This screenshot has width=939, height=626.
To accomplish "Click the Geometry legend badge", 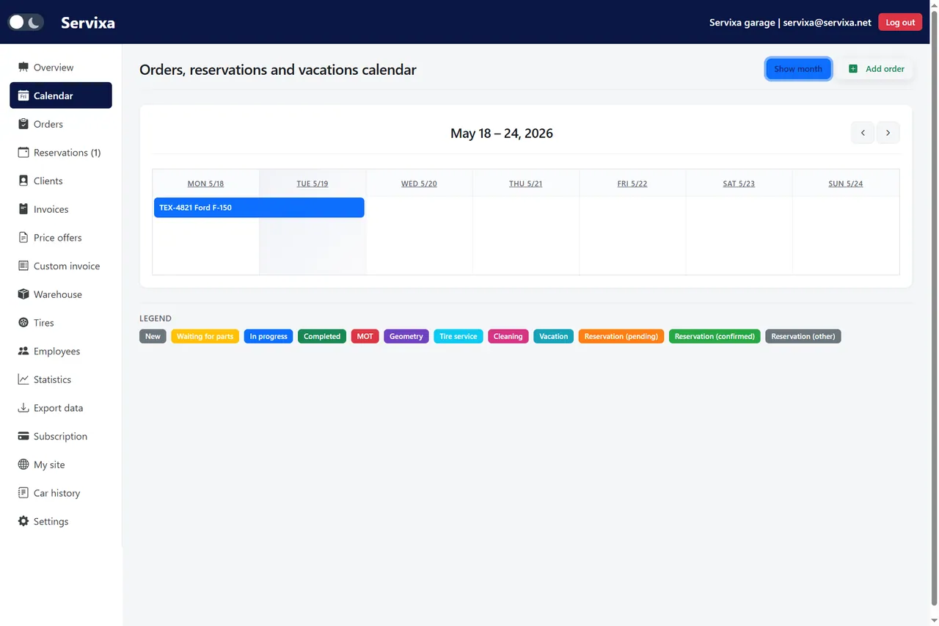I will pyautogui.click(x=406, y=336).
